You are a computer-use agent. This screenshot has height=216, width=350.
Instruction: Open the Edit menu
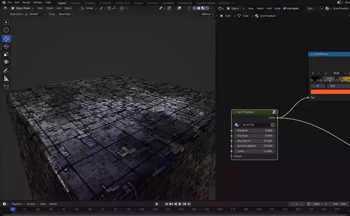[17, 3]
